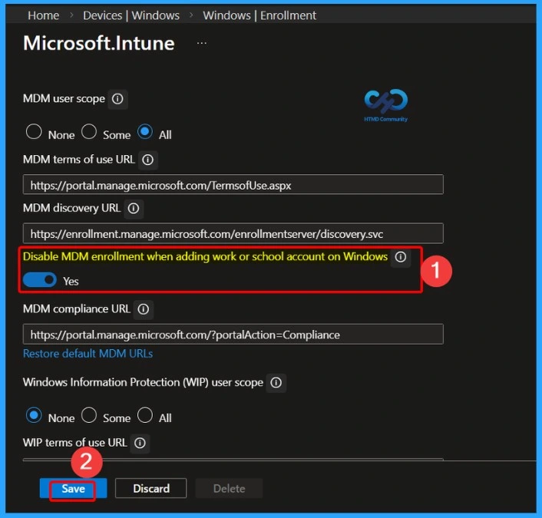Focus the MDM terms of use URL field
The image size is (542, 518).
click(x=233, y=185)
